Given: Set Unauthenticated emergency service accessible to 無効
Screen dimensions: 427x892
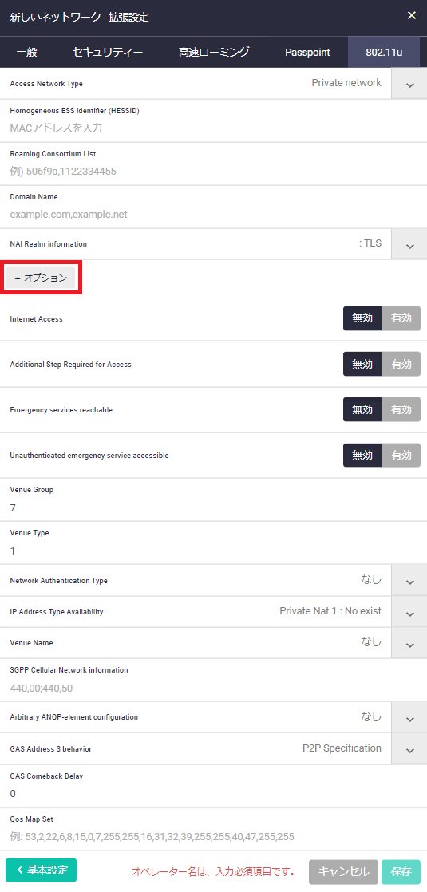Looking at the screenshot, I should (362, 455).
